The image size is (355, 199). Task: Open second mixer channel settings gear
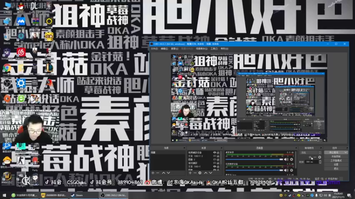point(292,170)
